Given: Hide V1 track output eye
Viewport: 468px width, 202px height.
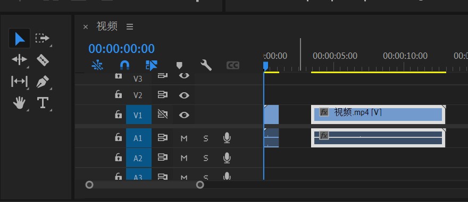Looking at the screenshot, I should point(184,115).
